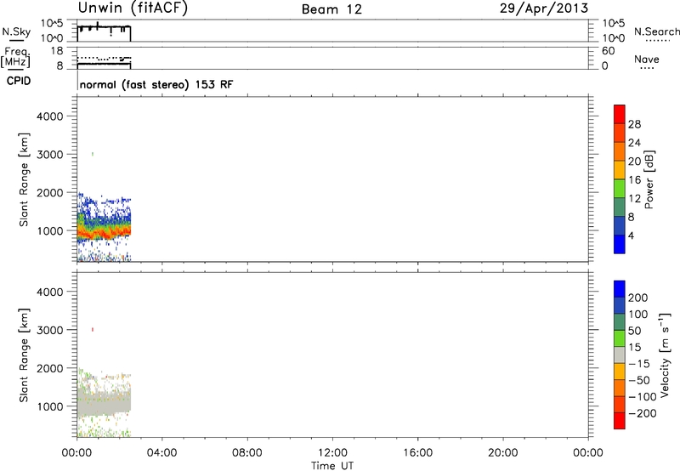Click the gray ground-scatter band in the velocity plot
Viewport: 680px width, 471px height.
tap(104, 402)
